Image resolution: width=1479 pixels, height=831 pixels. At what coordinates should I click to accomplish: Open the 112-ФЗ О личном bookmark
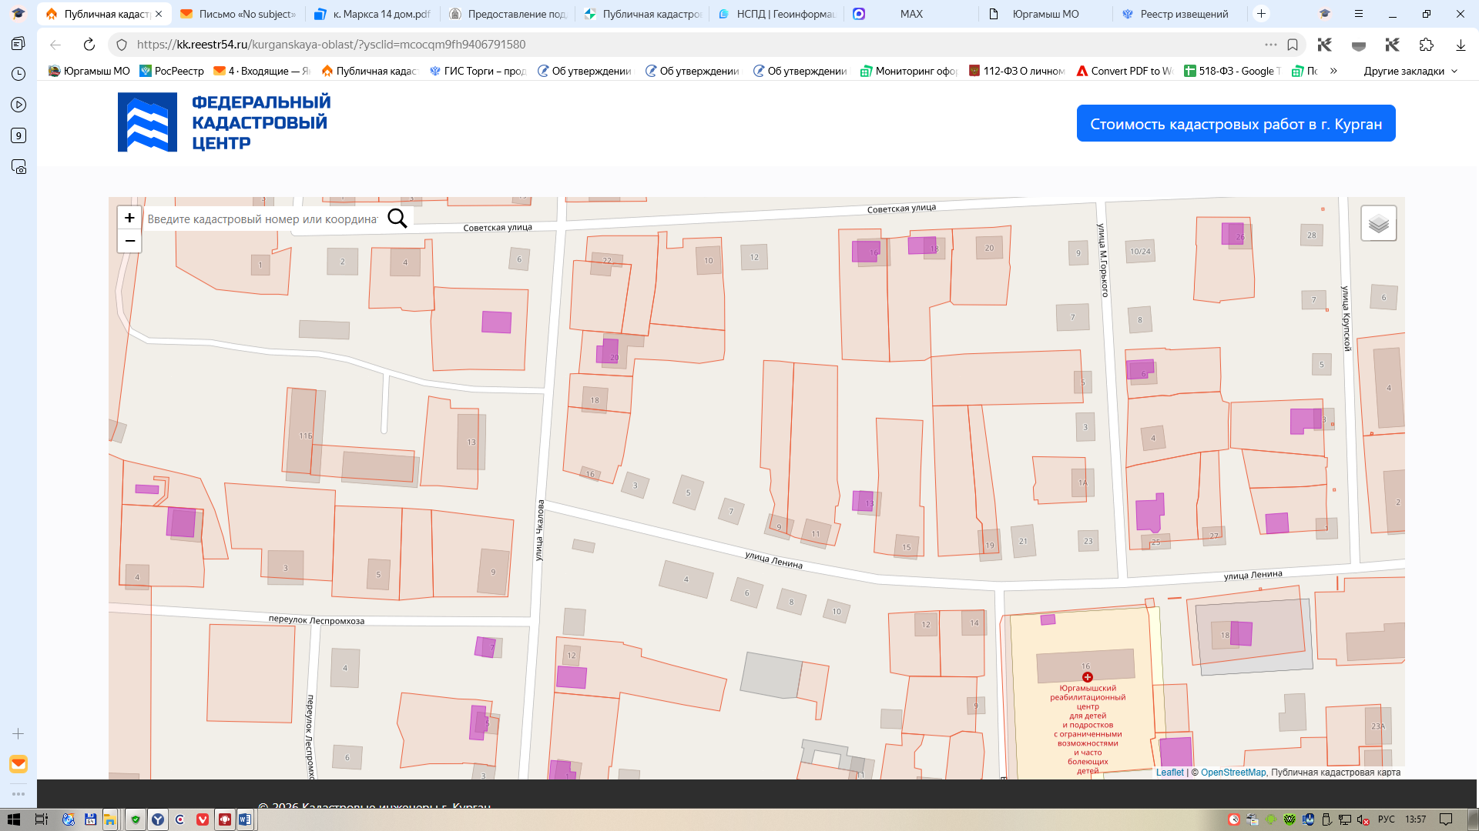(1017, 71)
